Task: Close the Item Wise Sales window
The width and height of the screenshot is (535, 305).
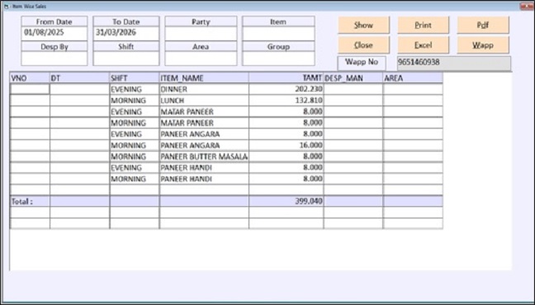Action: tap(527, 6)
